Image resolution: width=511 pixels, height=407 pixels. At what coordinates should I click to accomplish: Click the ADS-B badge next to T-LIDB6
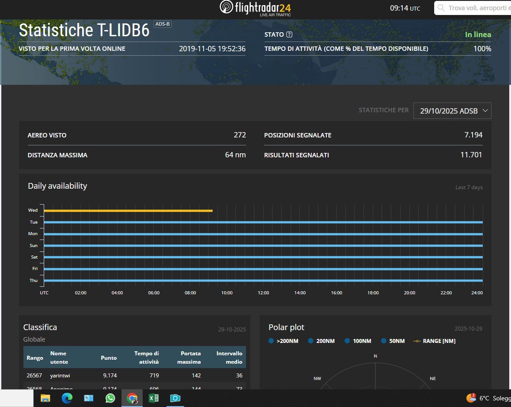point(162,24)
